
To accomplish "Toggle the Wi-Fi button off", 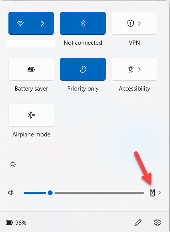I will click(20, 23).
